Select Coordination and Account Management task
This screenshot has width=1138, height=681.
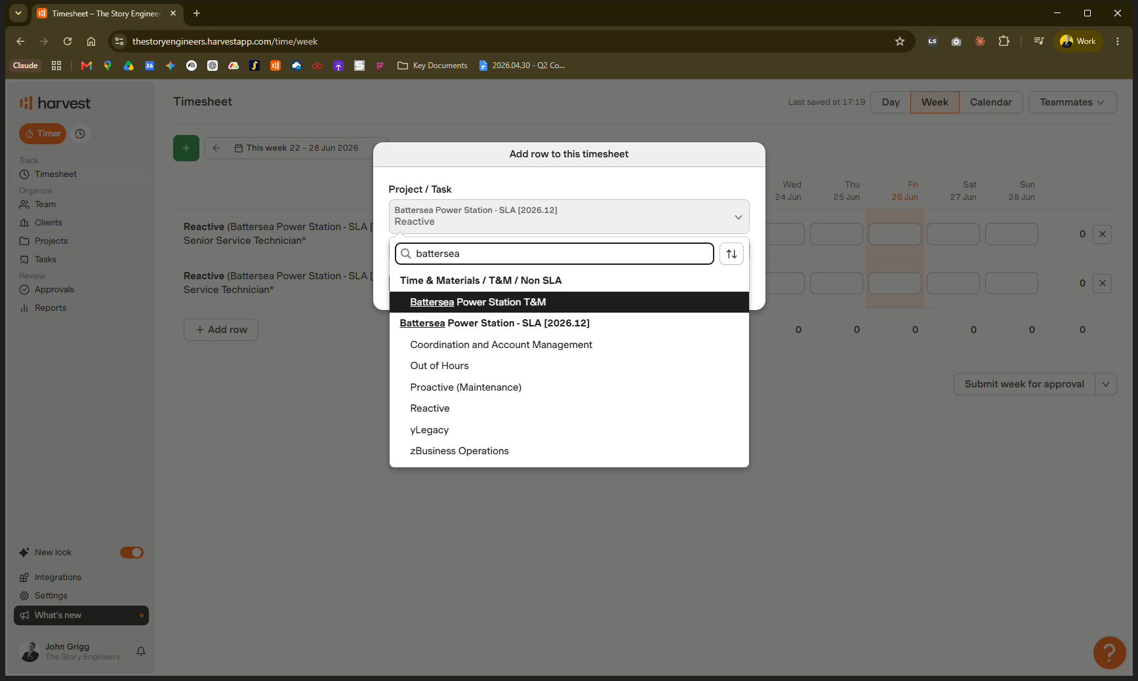569,345
